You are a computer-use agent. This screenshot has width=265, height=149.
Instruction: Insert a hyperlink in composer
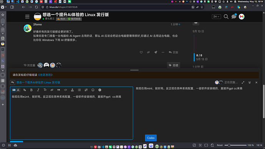(52, 90)
